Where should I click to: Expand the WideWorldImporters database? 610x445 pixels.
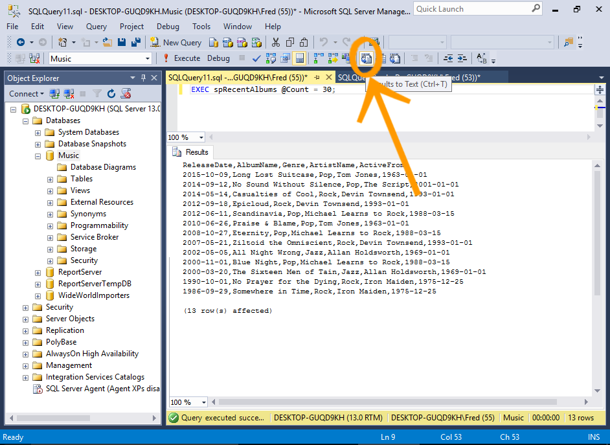pyautogui.click(x=38, y=295)
